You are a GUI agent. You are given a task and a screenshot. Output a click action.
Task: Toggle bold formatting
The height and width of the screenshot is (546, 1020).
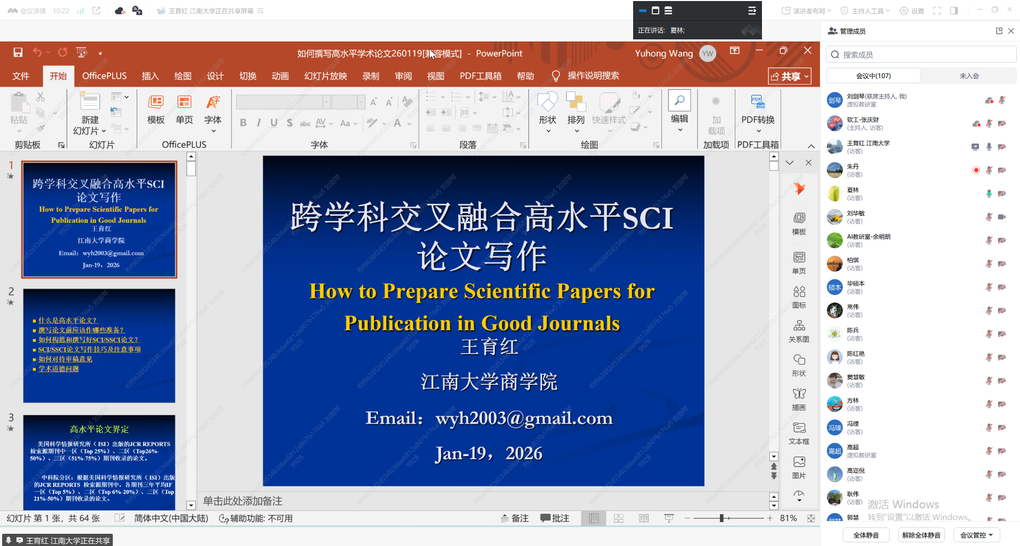click(x=243, y=122)
